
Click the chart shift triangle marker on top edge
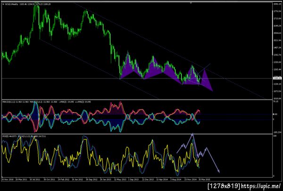point(191,3)
